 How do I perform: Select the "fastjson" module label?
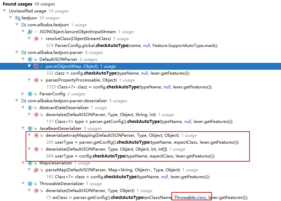click(29, 18)
